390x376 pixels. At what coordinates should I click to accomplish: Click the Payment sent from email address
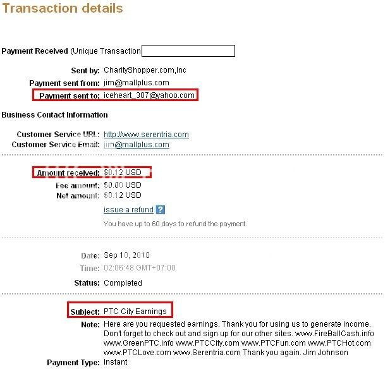click(x=136, y=83)
